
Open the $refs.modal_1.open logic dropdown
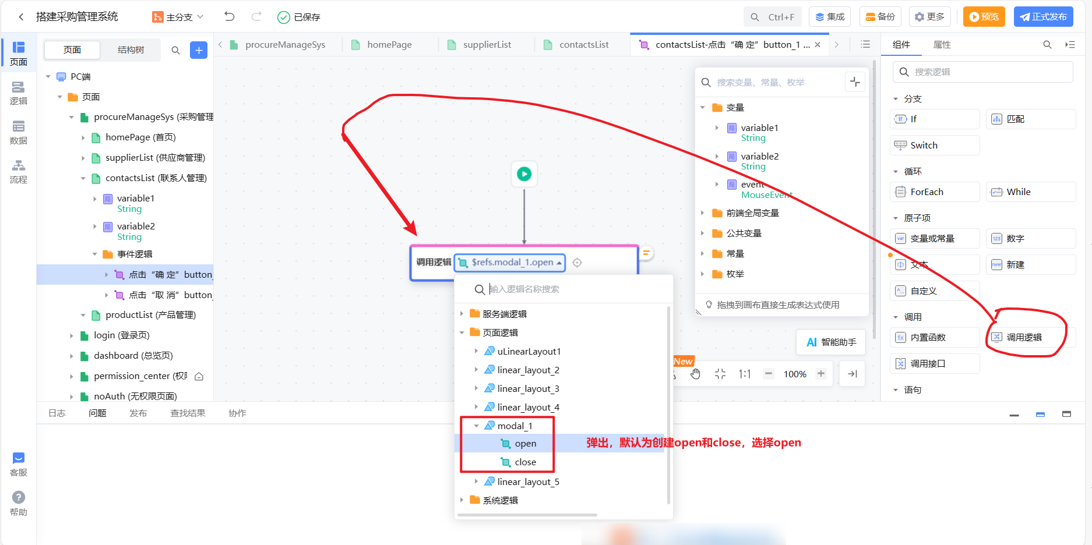510,263
